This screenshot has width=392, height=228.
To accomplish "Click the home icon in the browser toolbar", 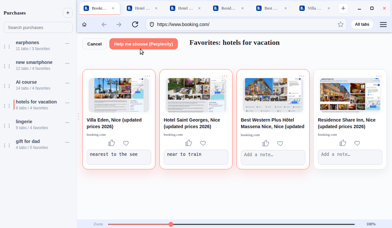I will pyautogui.click(x=84, y=24).
